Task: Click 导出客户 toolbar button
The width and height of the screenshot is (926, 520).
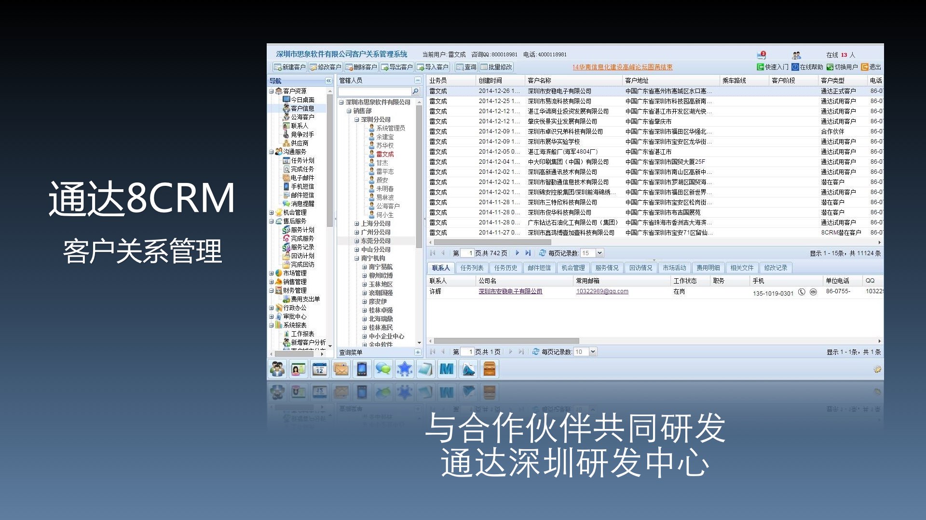Action: (397, 67)
